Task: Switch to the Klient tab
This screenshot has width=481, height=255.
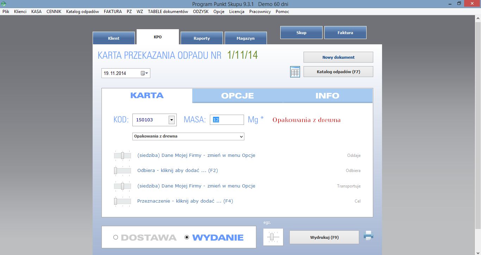Action: coord(114,38)
